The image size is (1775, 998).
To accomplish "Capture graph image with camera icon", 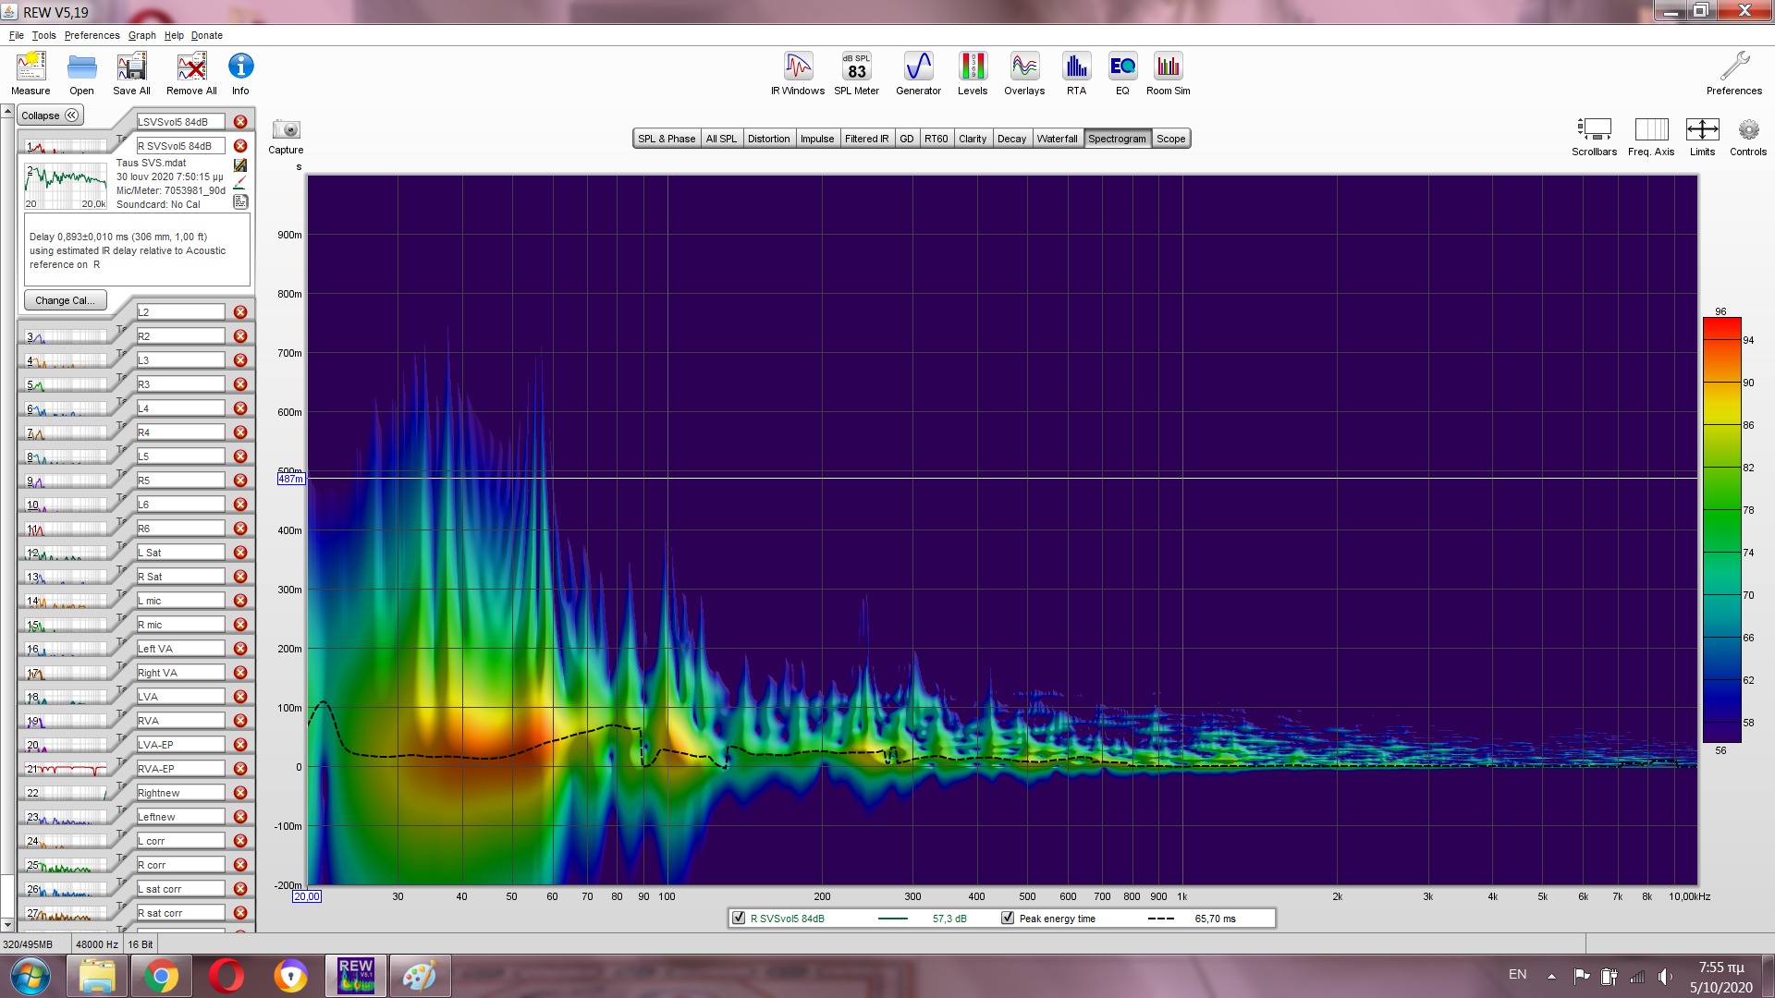I will click(x=286, y=130).
